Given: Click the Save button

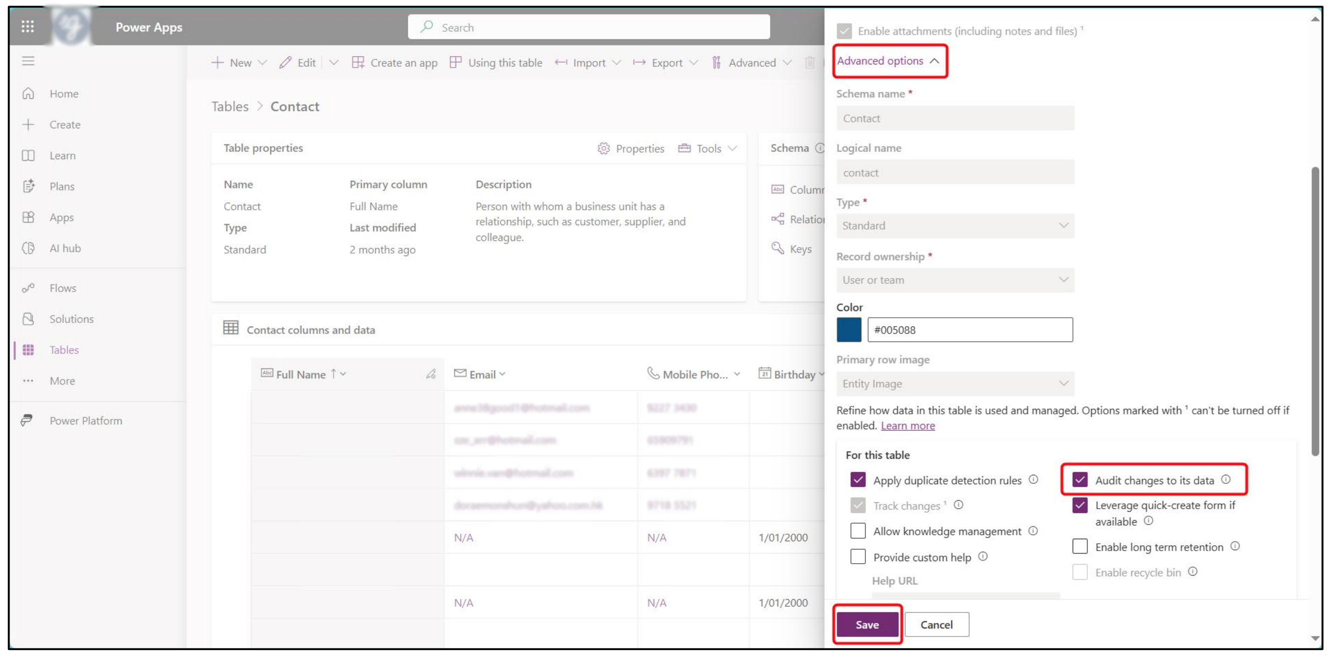Looking at the screenshot, I should 867,625.
